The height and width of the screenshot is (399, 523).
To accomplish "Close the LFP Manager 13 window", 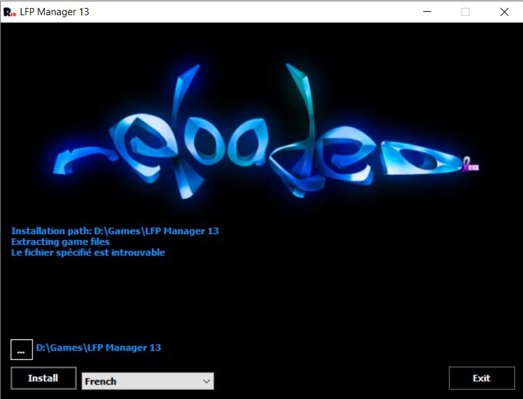I will 504,12.
